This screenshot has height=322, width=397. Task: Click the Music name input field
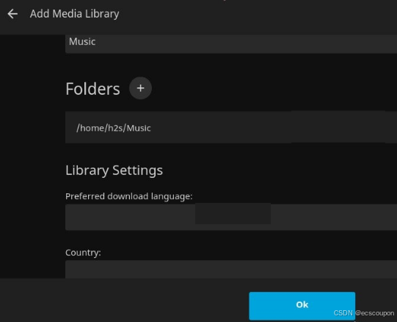pos(231,43)
